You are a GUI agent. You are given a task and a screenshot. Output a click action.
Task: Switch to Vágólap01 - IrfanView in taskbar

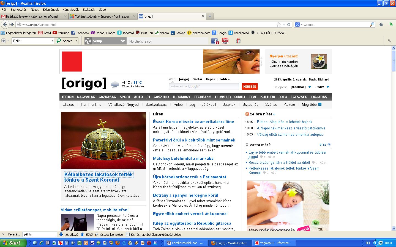point(274,243)
